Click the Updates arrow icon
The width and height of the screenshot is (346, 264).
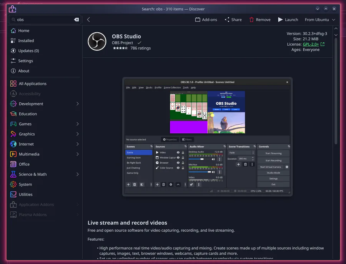click(13, 51)
